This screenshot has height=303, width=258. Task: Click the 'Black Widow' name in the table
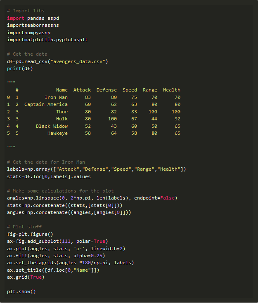click(x=52, y=126)
